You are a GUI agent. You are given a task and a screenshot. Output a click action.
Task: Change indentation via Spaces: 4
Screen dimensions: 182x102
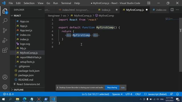point(117,94)
